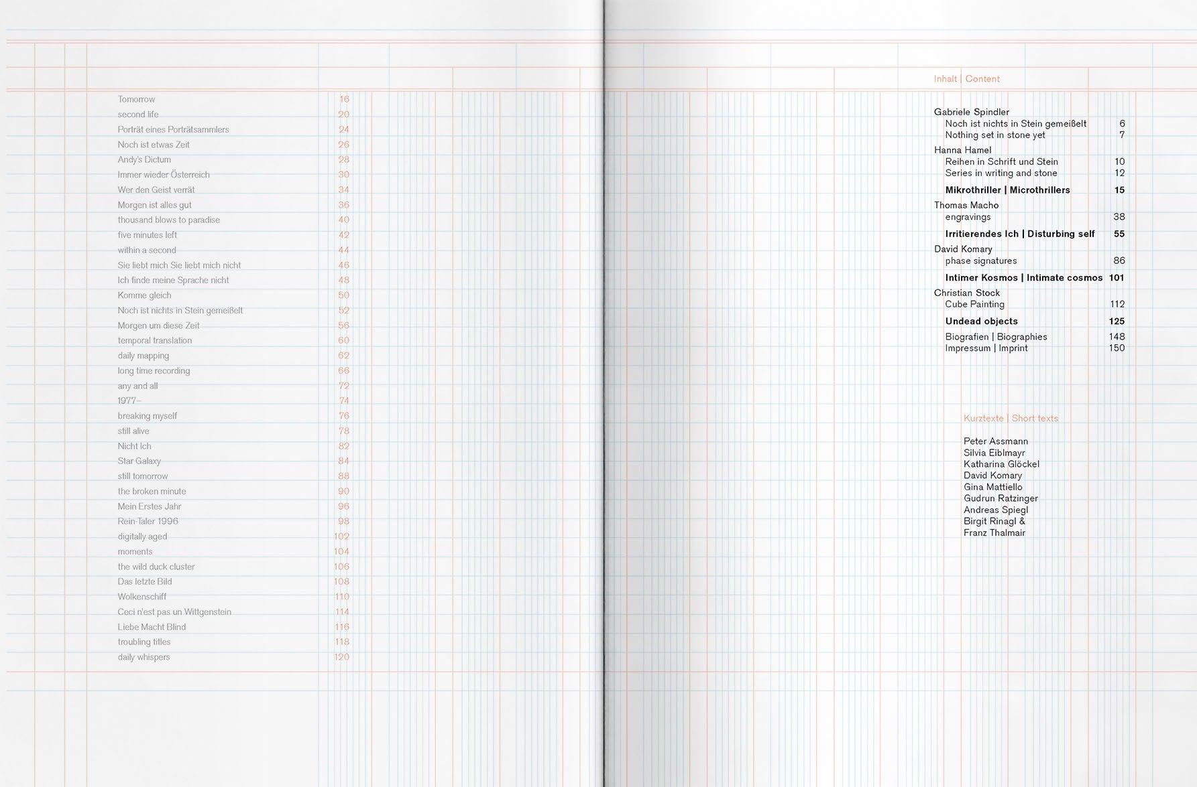1197x787 pixels.
Task: Click 'Morgen um diese Zeit' entry
Action: coord(158,326)
